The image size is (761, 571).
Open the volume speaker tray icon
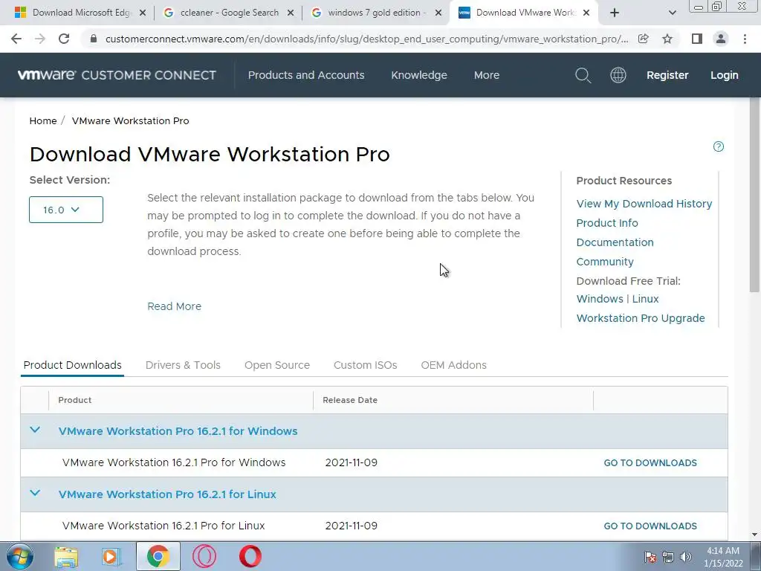(685, 557)
